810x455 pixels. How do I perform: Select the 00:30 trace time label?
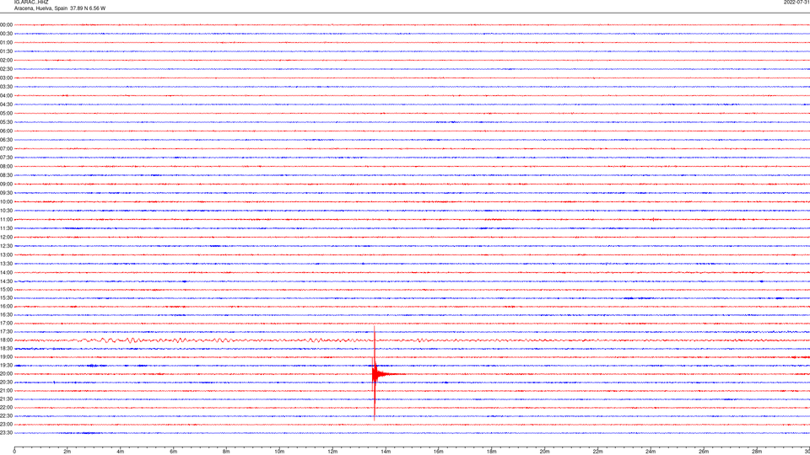tap(6, 34)
